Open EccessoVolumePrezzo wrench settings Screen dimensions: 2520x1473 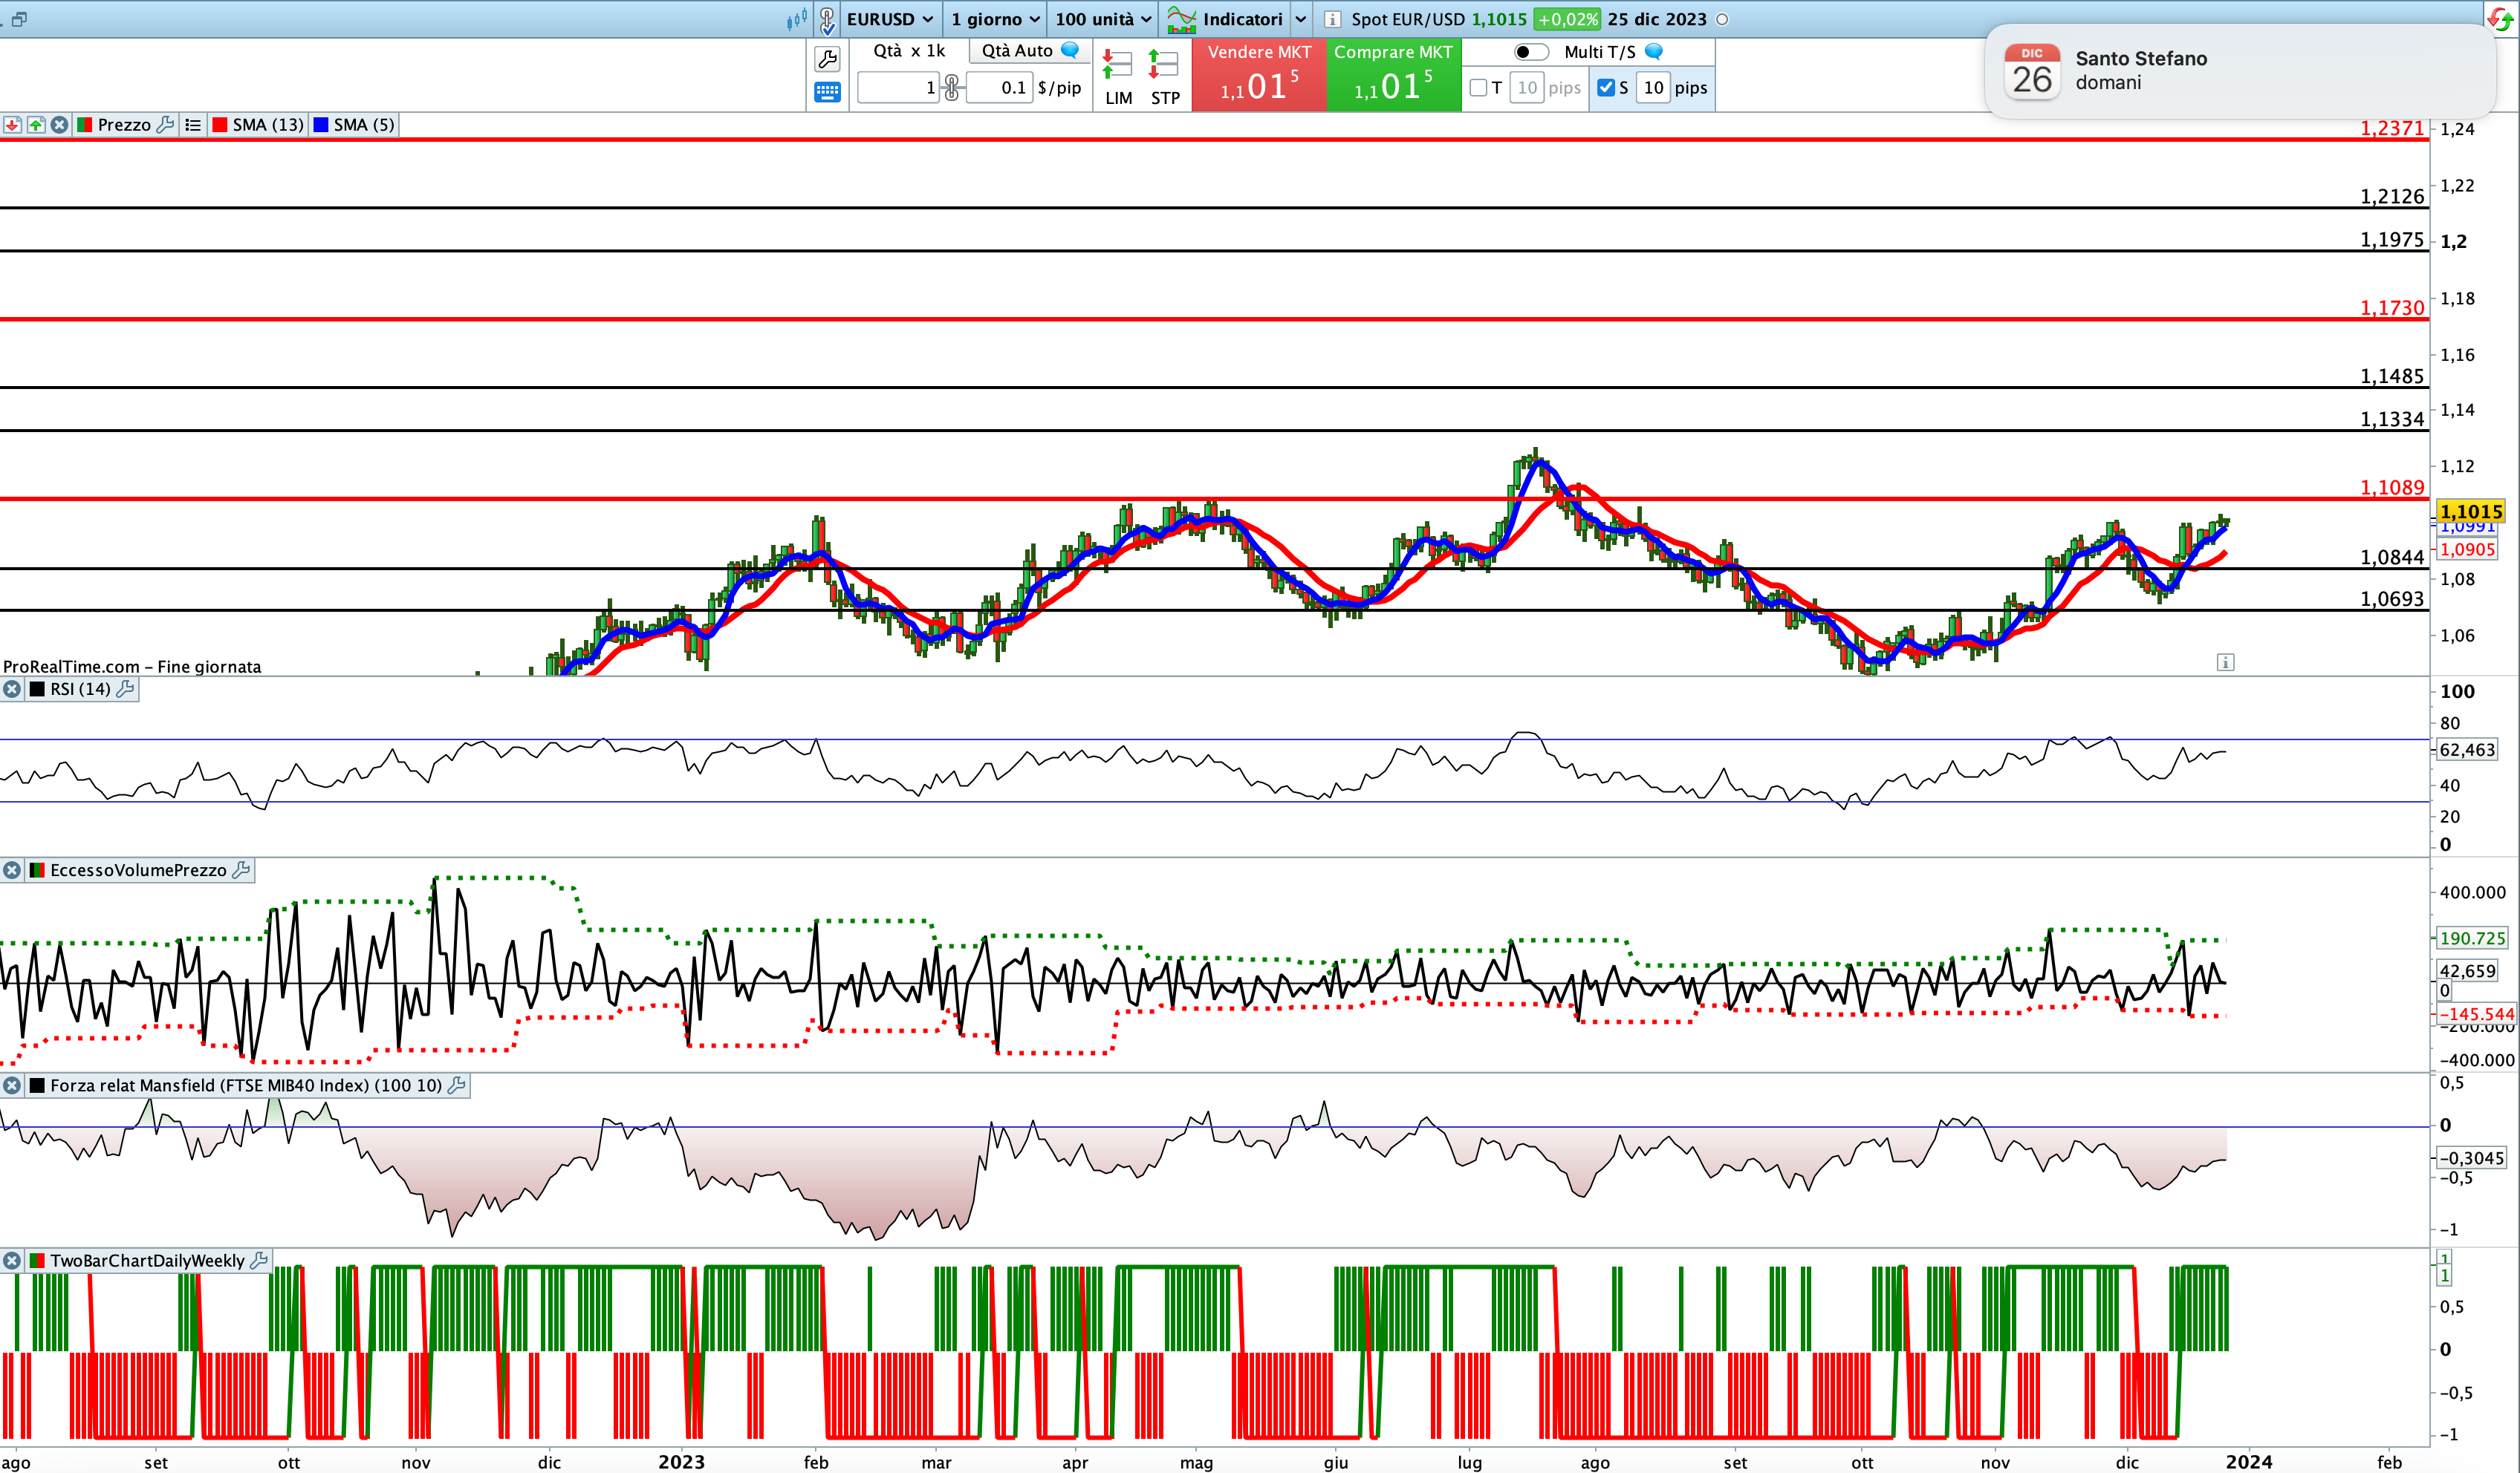(x=241, y=870)
